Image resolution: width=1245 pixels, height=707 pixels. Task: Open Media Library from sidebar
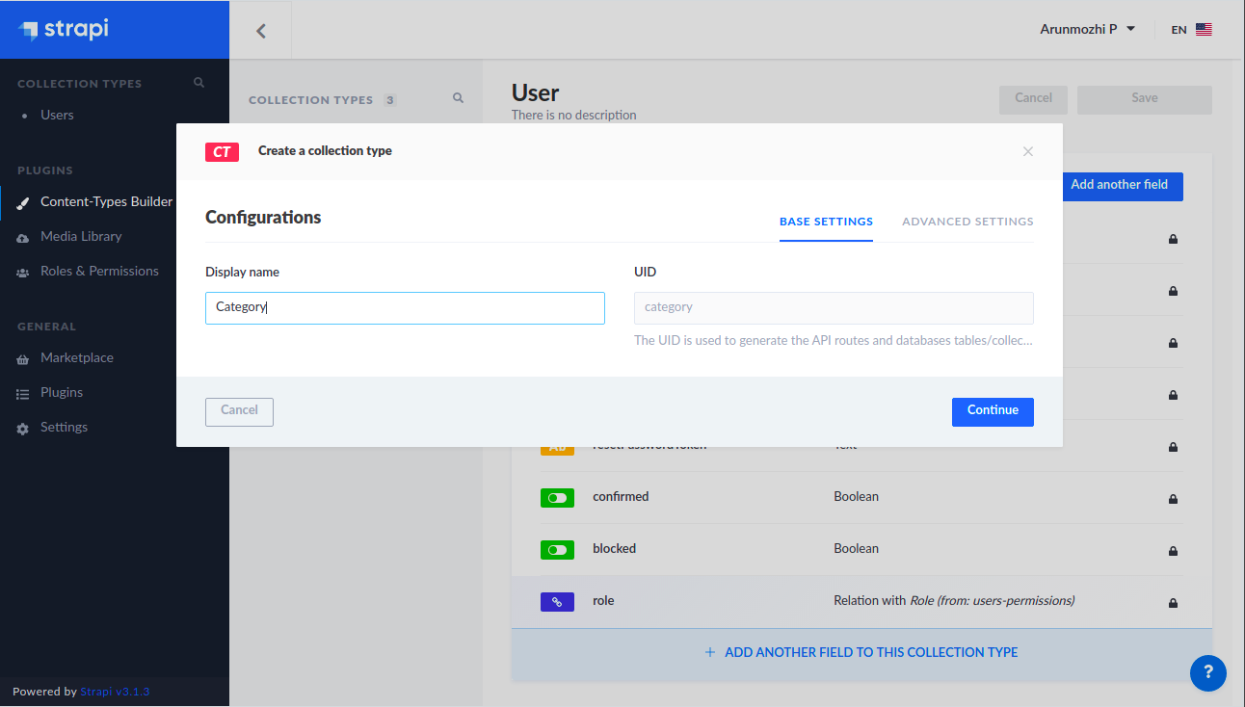click(81, 236)
